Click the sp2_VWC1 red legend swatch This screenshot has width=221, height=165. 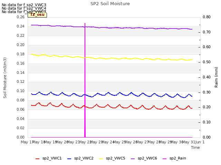coord(38,159)
